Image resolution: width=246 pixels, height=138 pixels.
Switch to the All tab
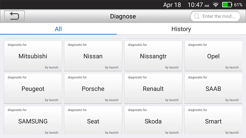point(58,29)
